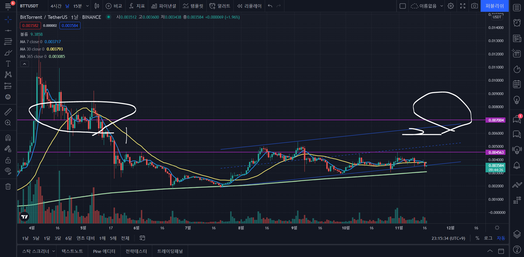Select the text annotation tool

[x=8, y=64]
